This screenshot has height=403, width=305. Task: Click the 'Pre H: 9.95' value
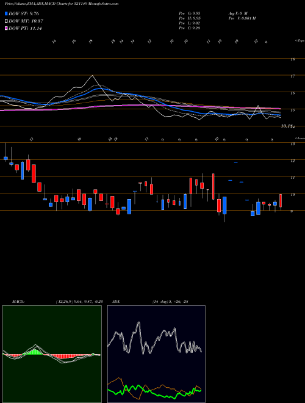click(190, 18)
